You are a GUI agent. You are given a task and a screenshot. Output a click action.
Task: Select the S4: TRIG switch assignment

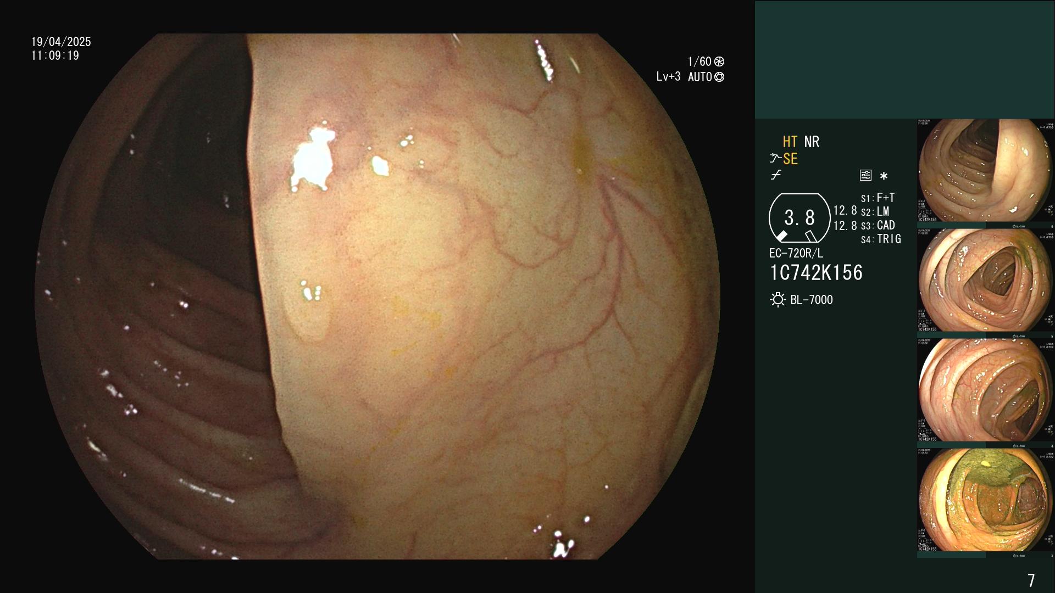point(881,239)
